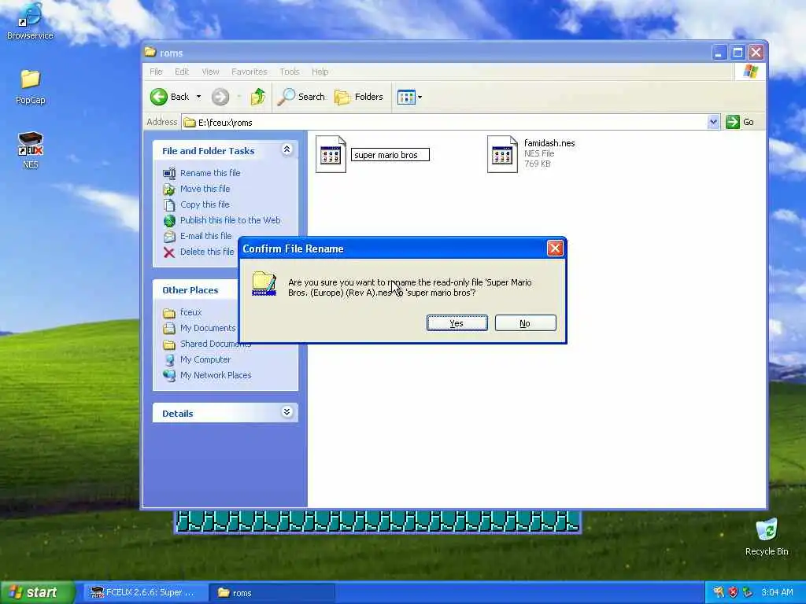Close the roms explorer window
This screenshot has height=604, width=806.
click(756, 53)
